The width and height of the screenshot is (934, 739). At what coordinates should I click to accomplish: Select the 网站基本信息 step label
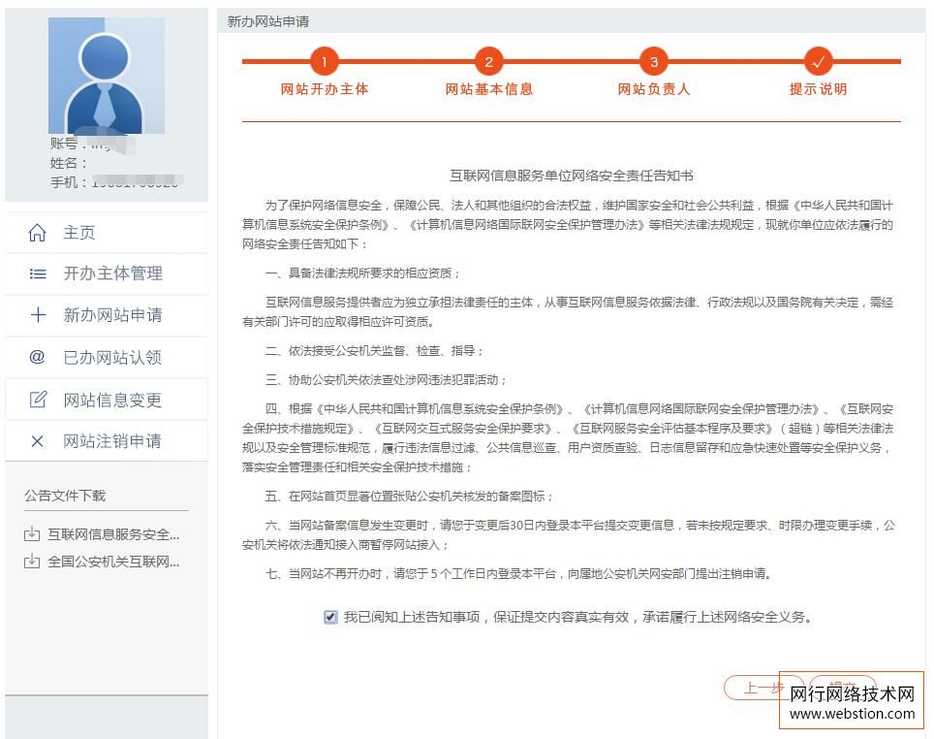pyautogui.click(x=489, y=89)
